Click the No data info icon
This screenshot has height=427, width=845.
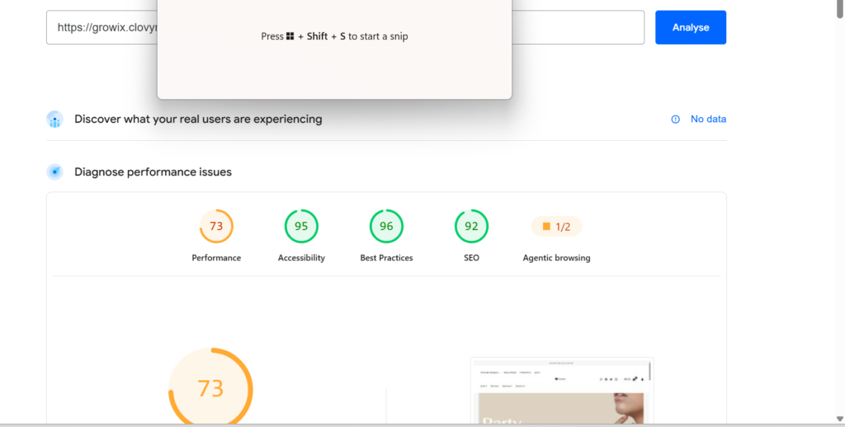675,119
